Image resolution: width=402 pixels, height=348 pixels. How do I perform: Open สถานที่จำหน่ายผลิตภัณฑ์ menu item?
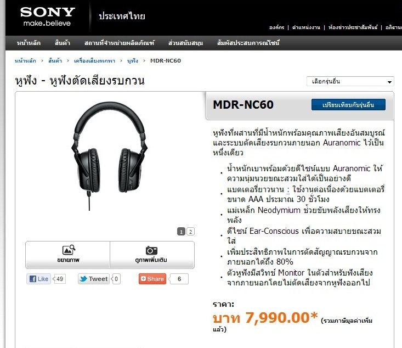point(120,43)
